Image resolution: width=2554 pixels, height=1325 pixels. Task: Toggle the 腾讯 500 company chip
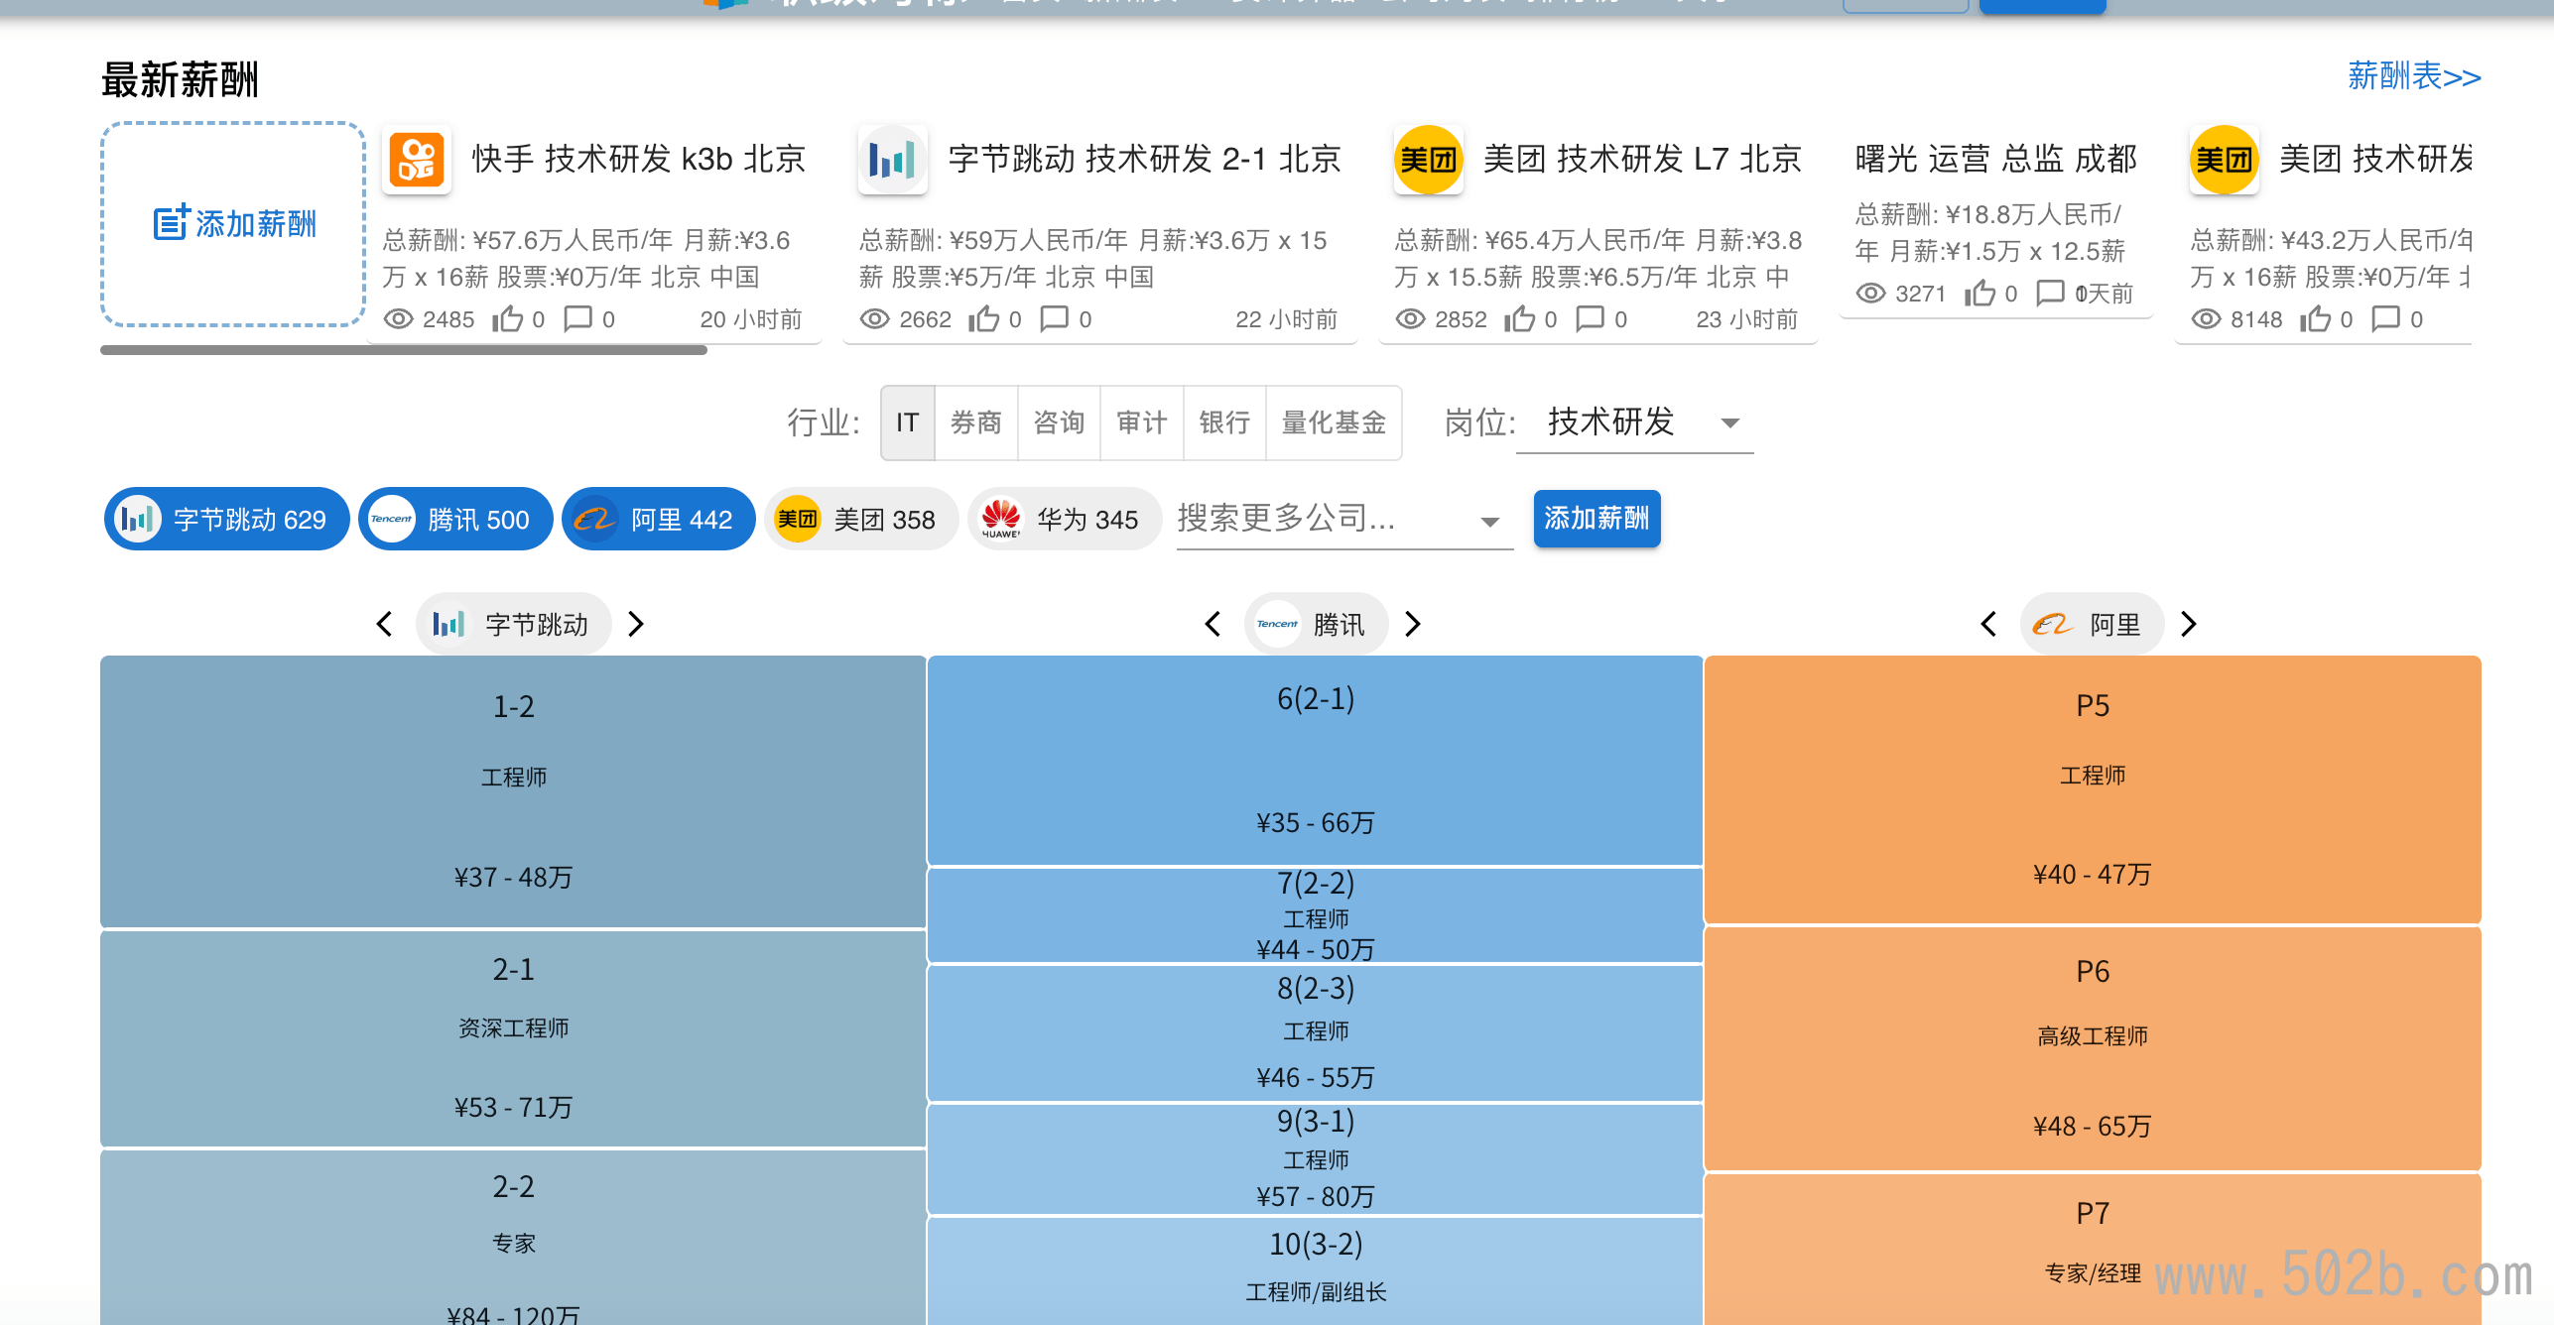455,519
